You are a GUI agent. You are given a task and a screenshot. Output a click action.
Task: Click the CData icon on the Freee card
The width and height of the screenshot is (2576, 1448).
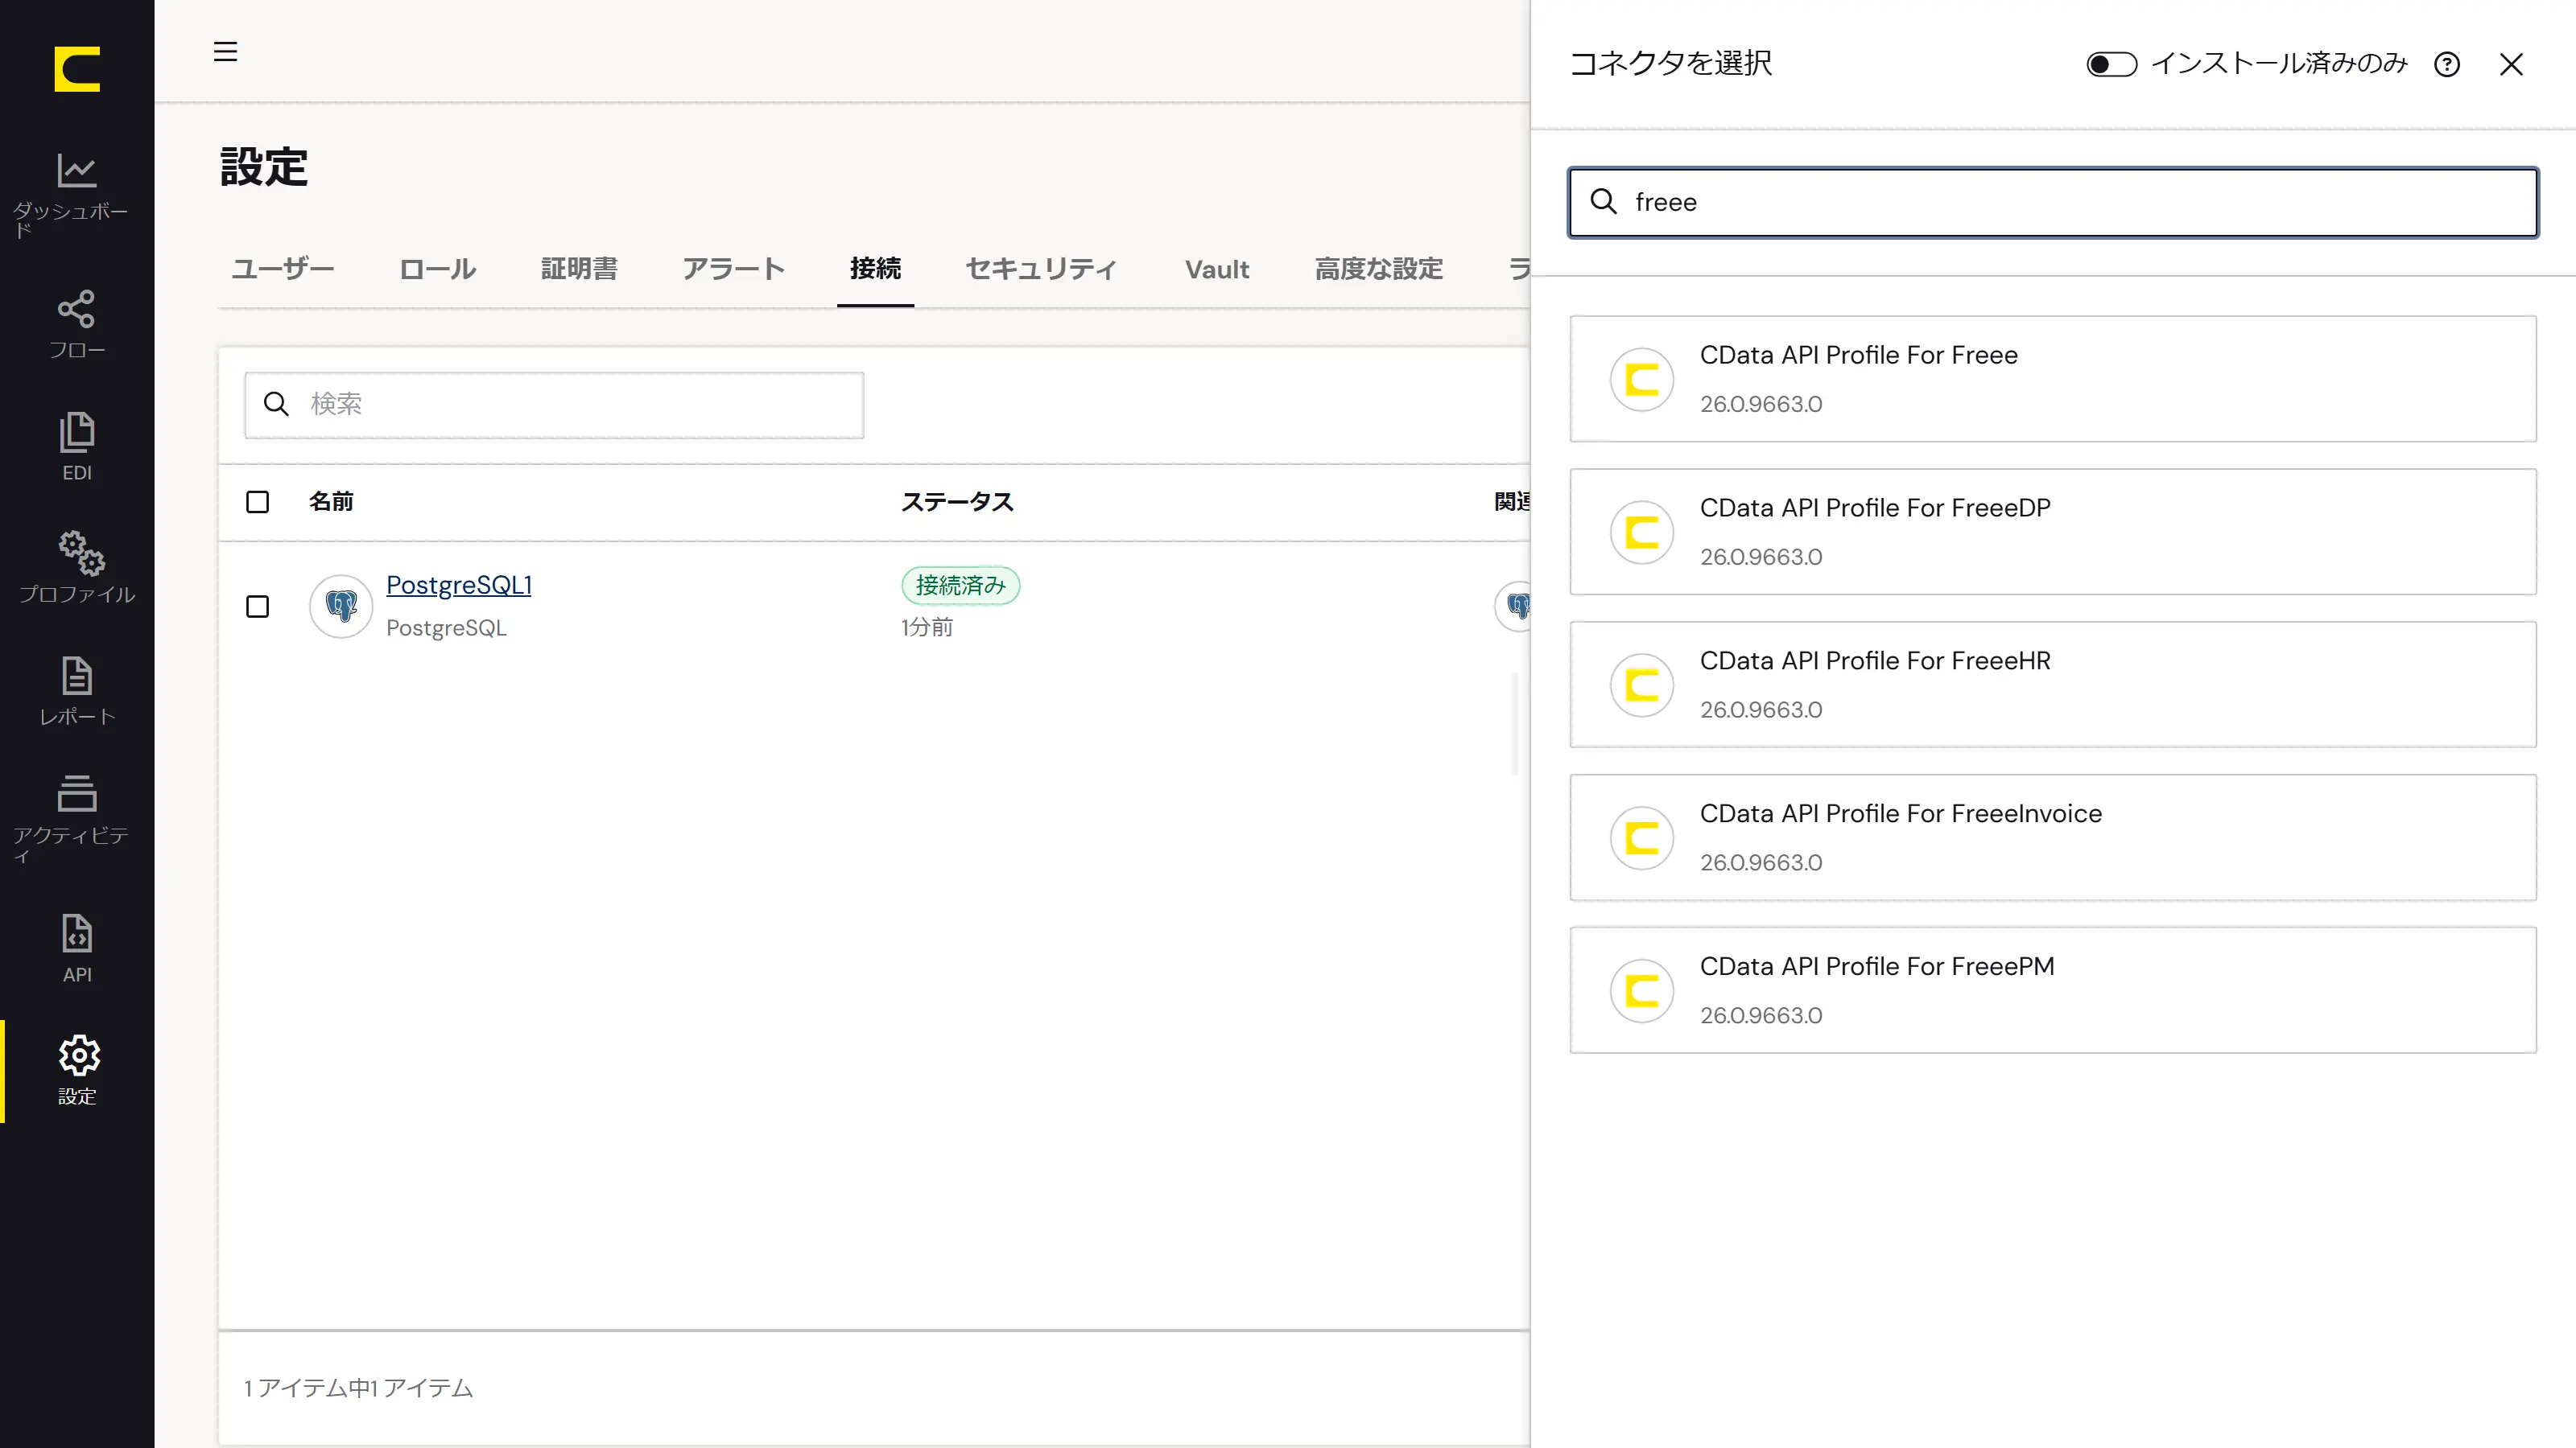(x=1642, y=379)
